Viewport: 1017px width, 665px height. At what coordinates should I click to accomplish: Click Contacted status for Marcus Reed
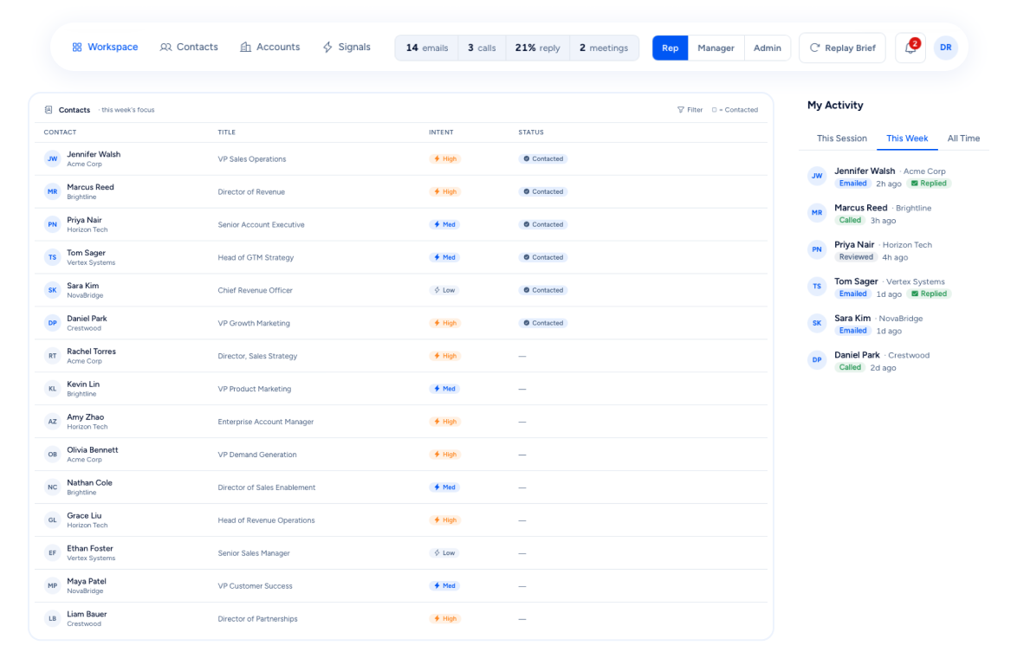pyautogui.click(x=543, y=192)
